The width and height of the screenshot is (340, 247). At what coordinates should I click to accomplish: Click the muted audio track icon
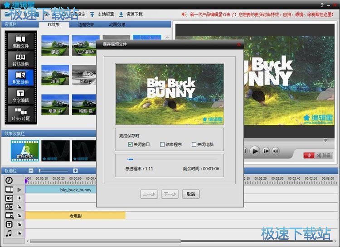(x=9, y=198)
